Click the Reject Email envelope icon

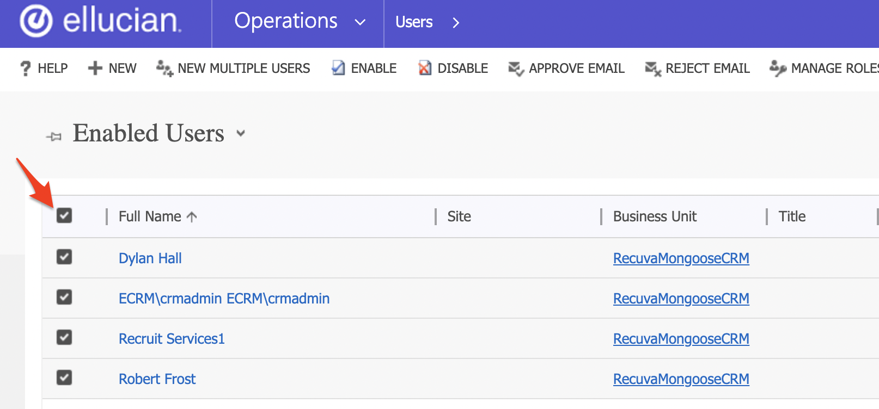(x=652, y=69)
